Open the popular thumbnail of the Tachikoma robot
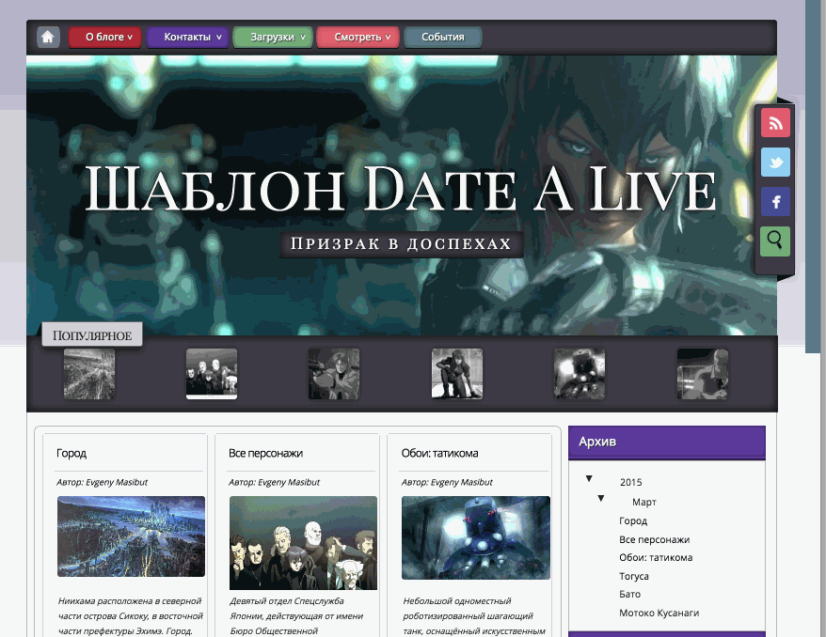This screenshot has width=826, height=637. coord(580,374)
